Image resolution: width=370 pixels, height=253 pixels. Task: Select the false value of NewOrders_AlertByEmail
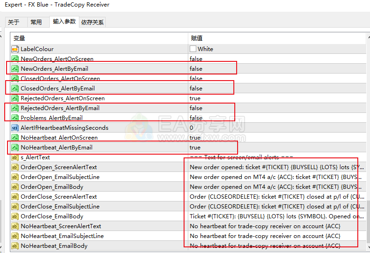(196, 69)
